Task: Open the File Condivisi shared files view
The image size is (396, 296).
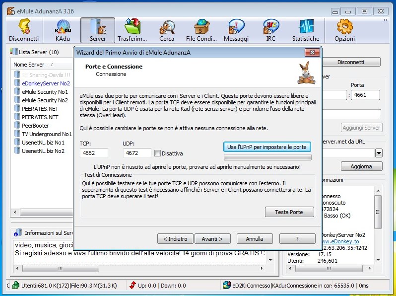Action: [x=201, y=30]
